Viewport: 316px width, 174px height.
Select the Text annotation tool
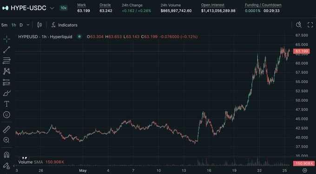7,104
